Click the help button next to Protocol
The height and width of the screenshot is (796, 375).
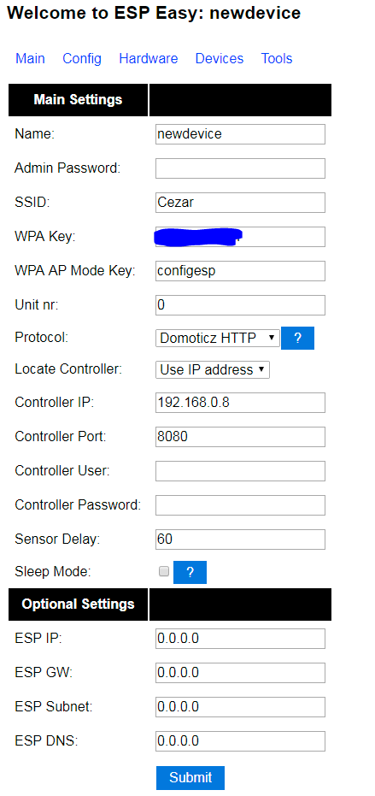[297, 338]
